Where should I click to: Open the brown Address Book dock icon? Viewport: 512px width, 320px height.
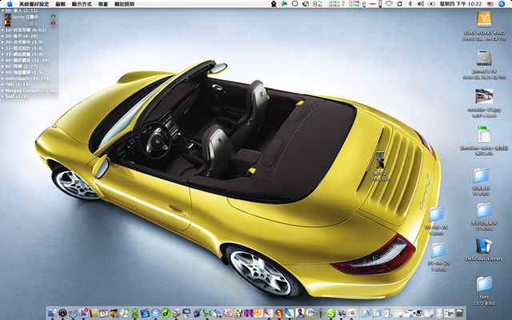pyautogui.click(x=94, y=313)
